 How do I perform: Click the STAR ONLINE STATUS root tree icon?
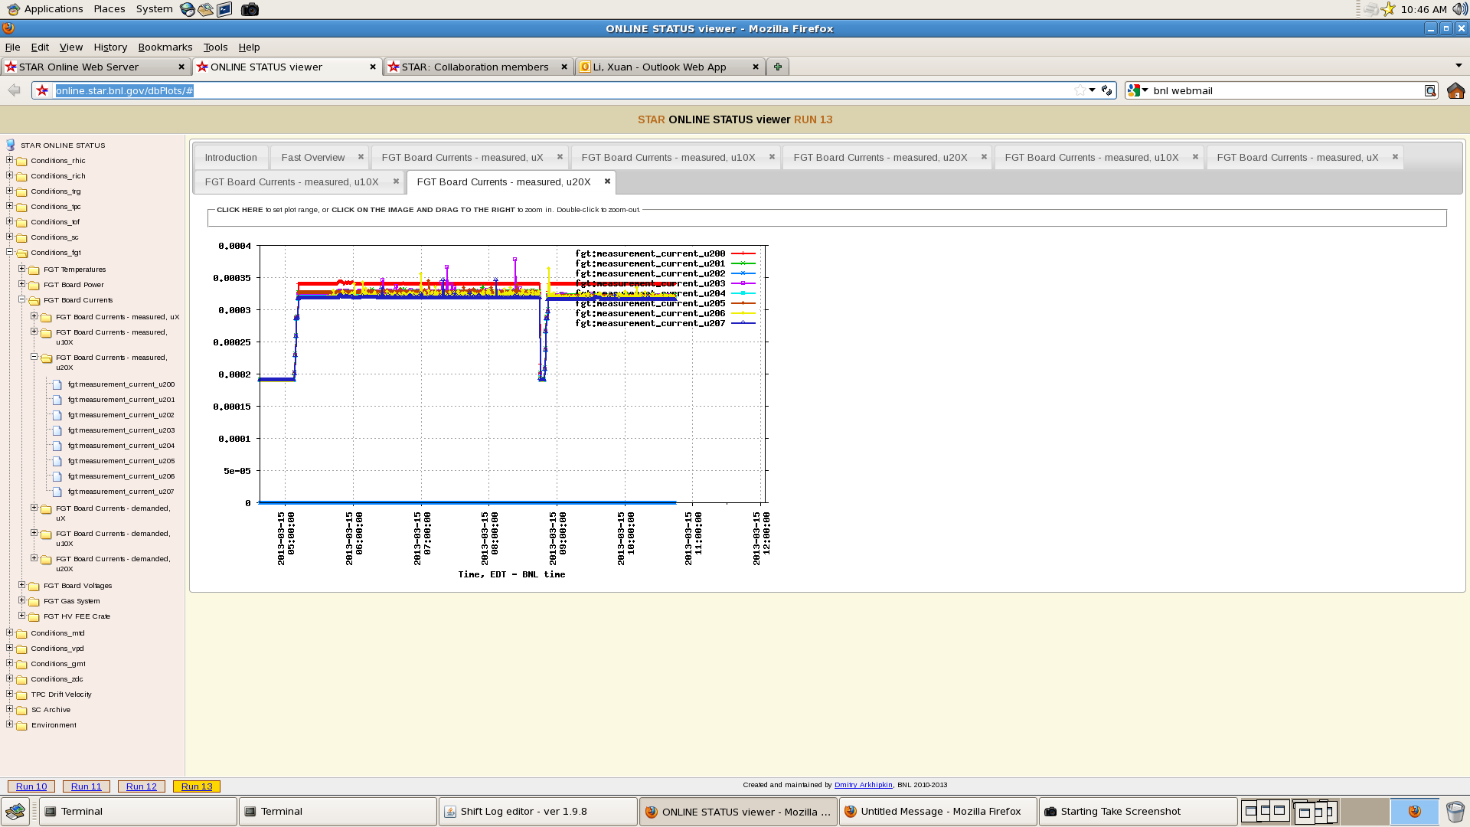point(11,145)
